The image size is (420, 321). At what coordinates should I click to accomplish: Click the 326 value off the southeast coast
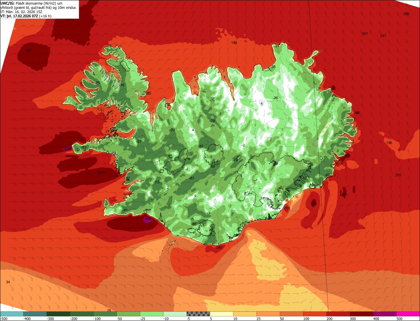(313, 204)
